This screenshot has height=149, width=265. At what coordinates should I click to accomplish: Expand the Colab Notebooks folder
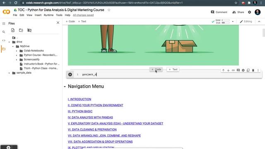pos(17,50)
